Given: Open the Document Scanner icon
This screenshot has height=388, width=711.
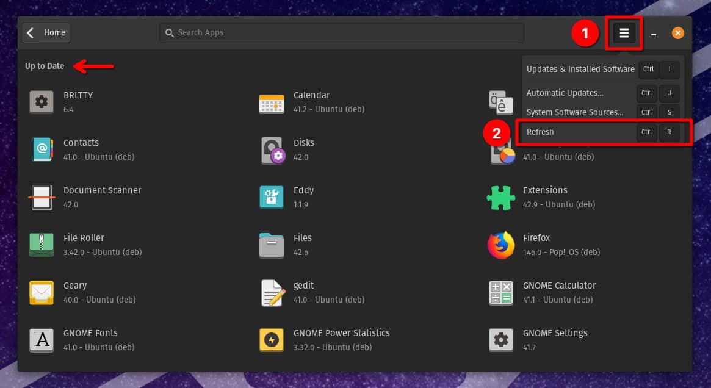Looking at the screenshot, I should click(42, 198).
